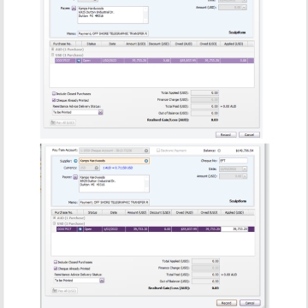Click the info icon next to Balance

tap(219, 151)
